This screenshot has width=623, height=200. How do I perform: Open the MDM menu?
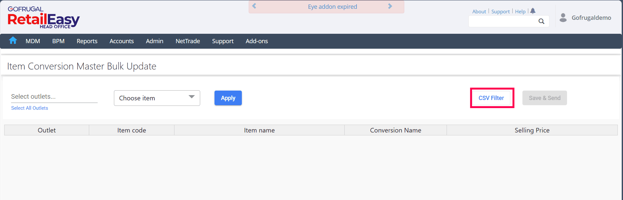33,41
